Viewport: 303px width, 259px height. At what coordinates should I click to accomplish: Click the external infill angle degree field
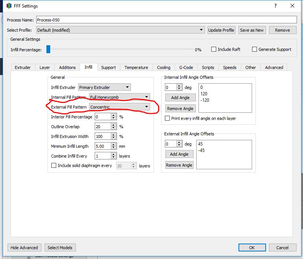[x=171, y=144]
